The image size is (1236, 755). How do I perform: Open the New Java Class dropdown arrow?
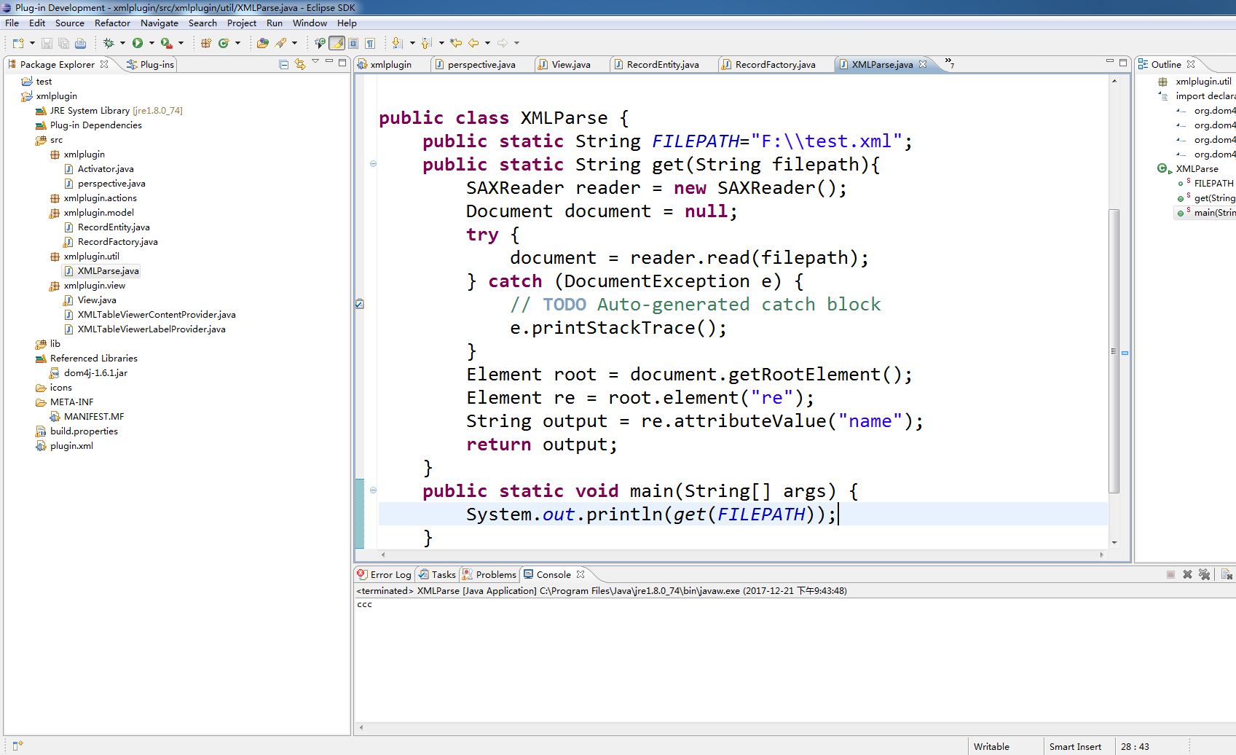click(237, 43)
